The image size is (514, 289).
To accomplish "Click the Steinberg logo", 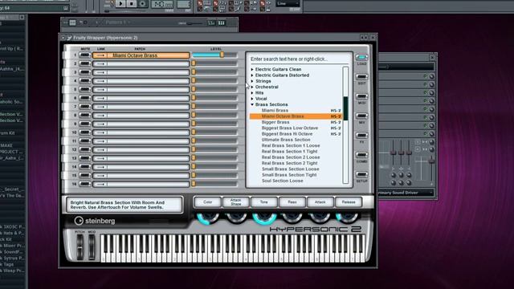I will 95,221.
